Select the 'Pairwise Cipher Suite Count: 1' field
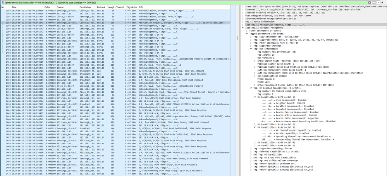This screenshot has height=176, width=387. click(x=274, y=64)
